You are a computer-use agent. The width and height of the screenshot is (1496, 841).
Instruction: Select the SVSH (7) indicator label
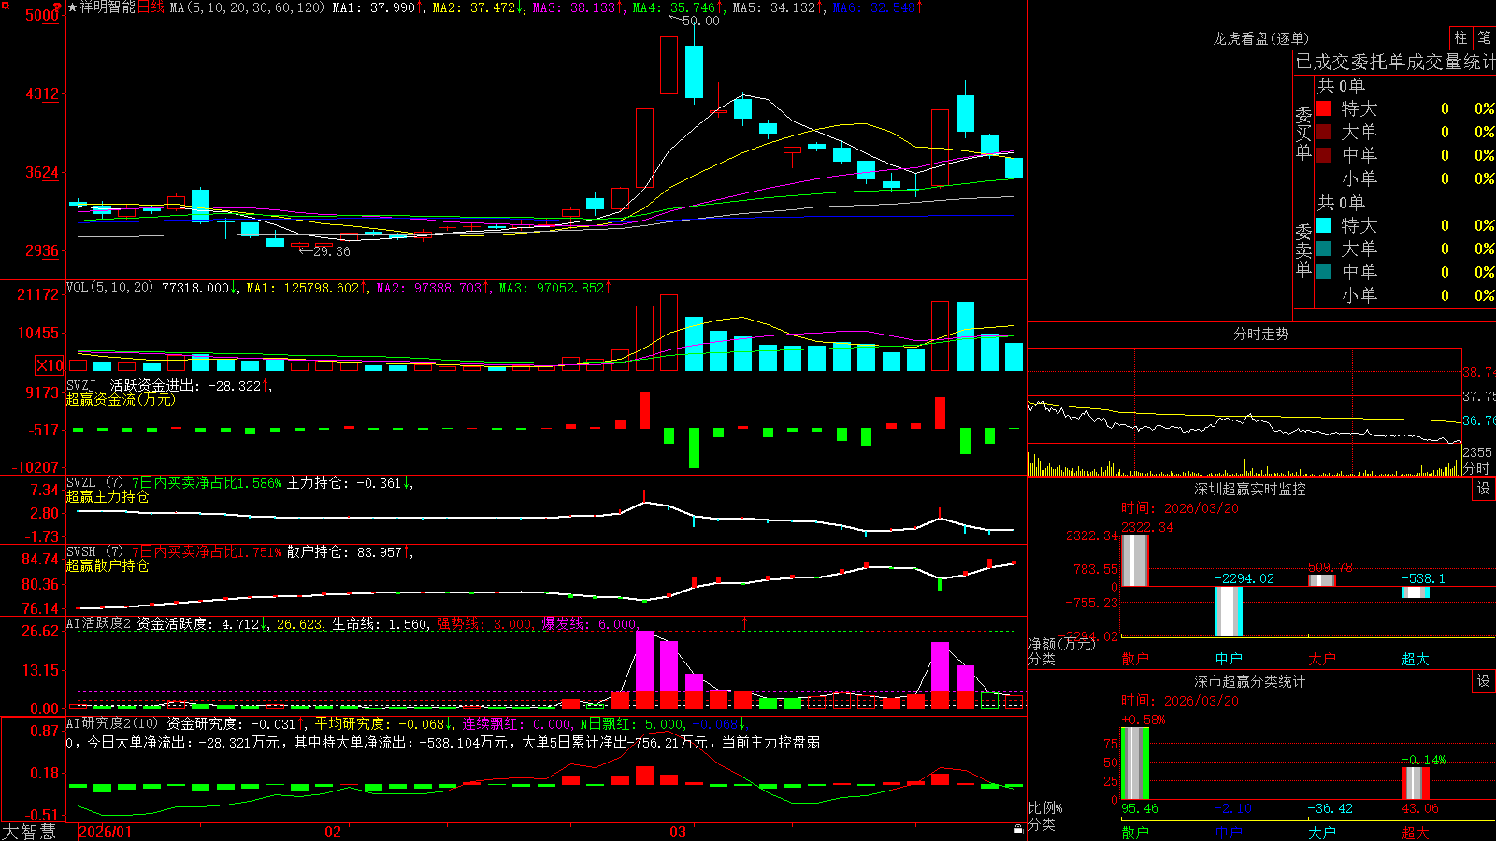tap(94, 552)
